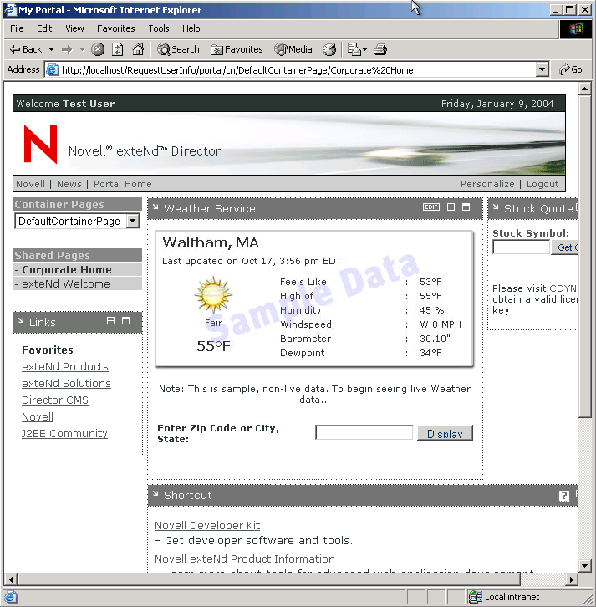Click the Windows logo throbber icon
596x607 pixels.
[575, 29]
